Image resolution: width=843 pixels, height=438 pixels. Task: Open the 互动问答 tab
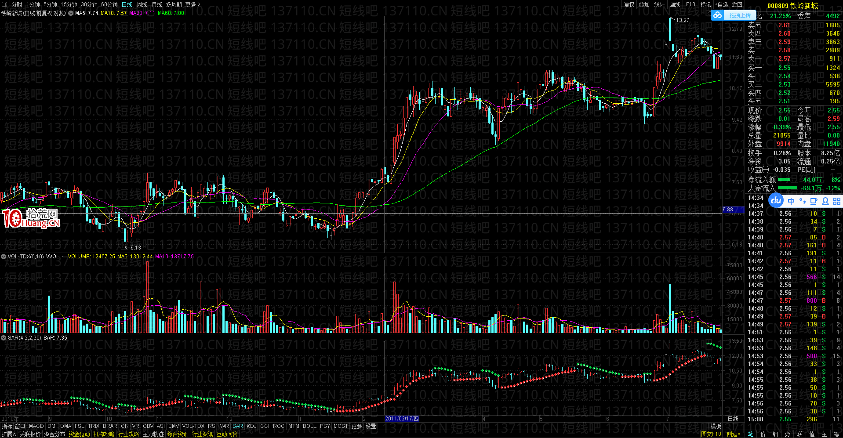point(227,434)
